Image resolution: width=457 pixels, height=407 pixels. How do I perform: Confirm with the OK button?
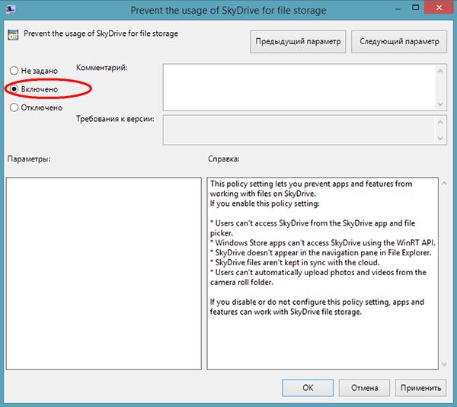pyautogui.click(x=308, y=388)
